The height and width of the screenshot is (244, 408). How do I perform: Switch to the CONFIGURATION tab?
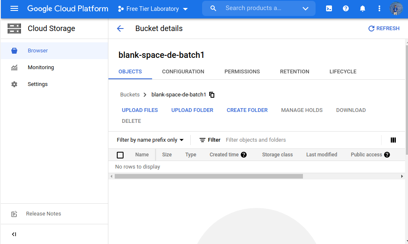tap(183, 72)
